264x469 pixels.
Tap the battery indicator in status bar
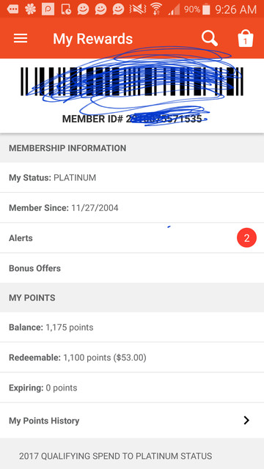[206, 10]
